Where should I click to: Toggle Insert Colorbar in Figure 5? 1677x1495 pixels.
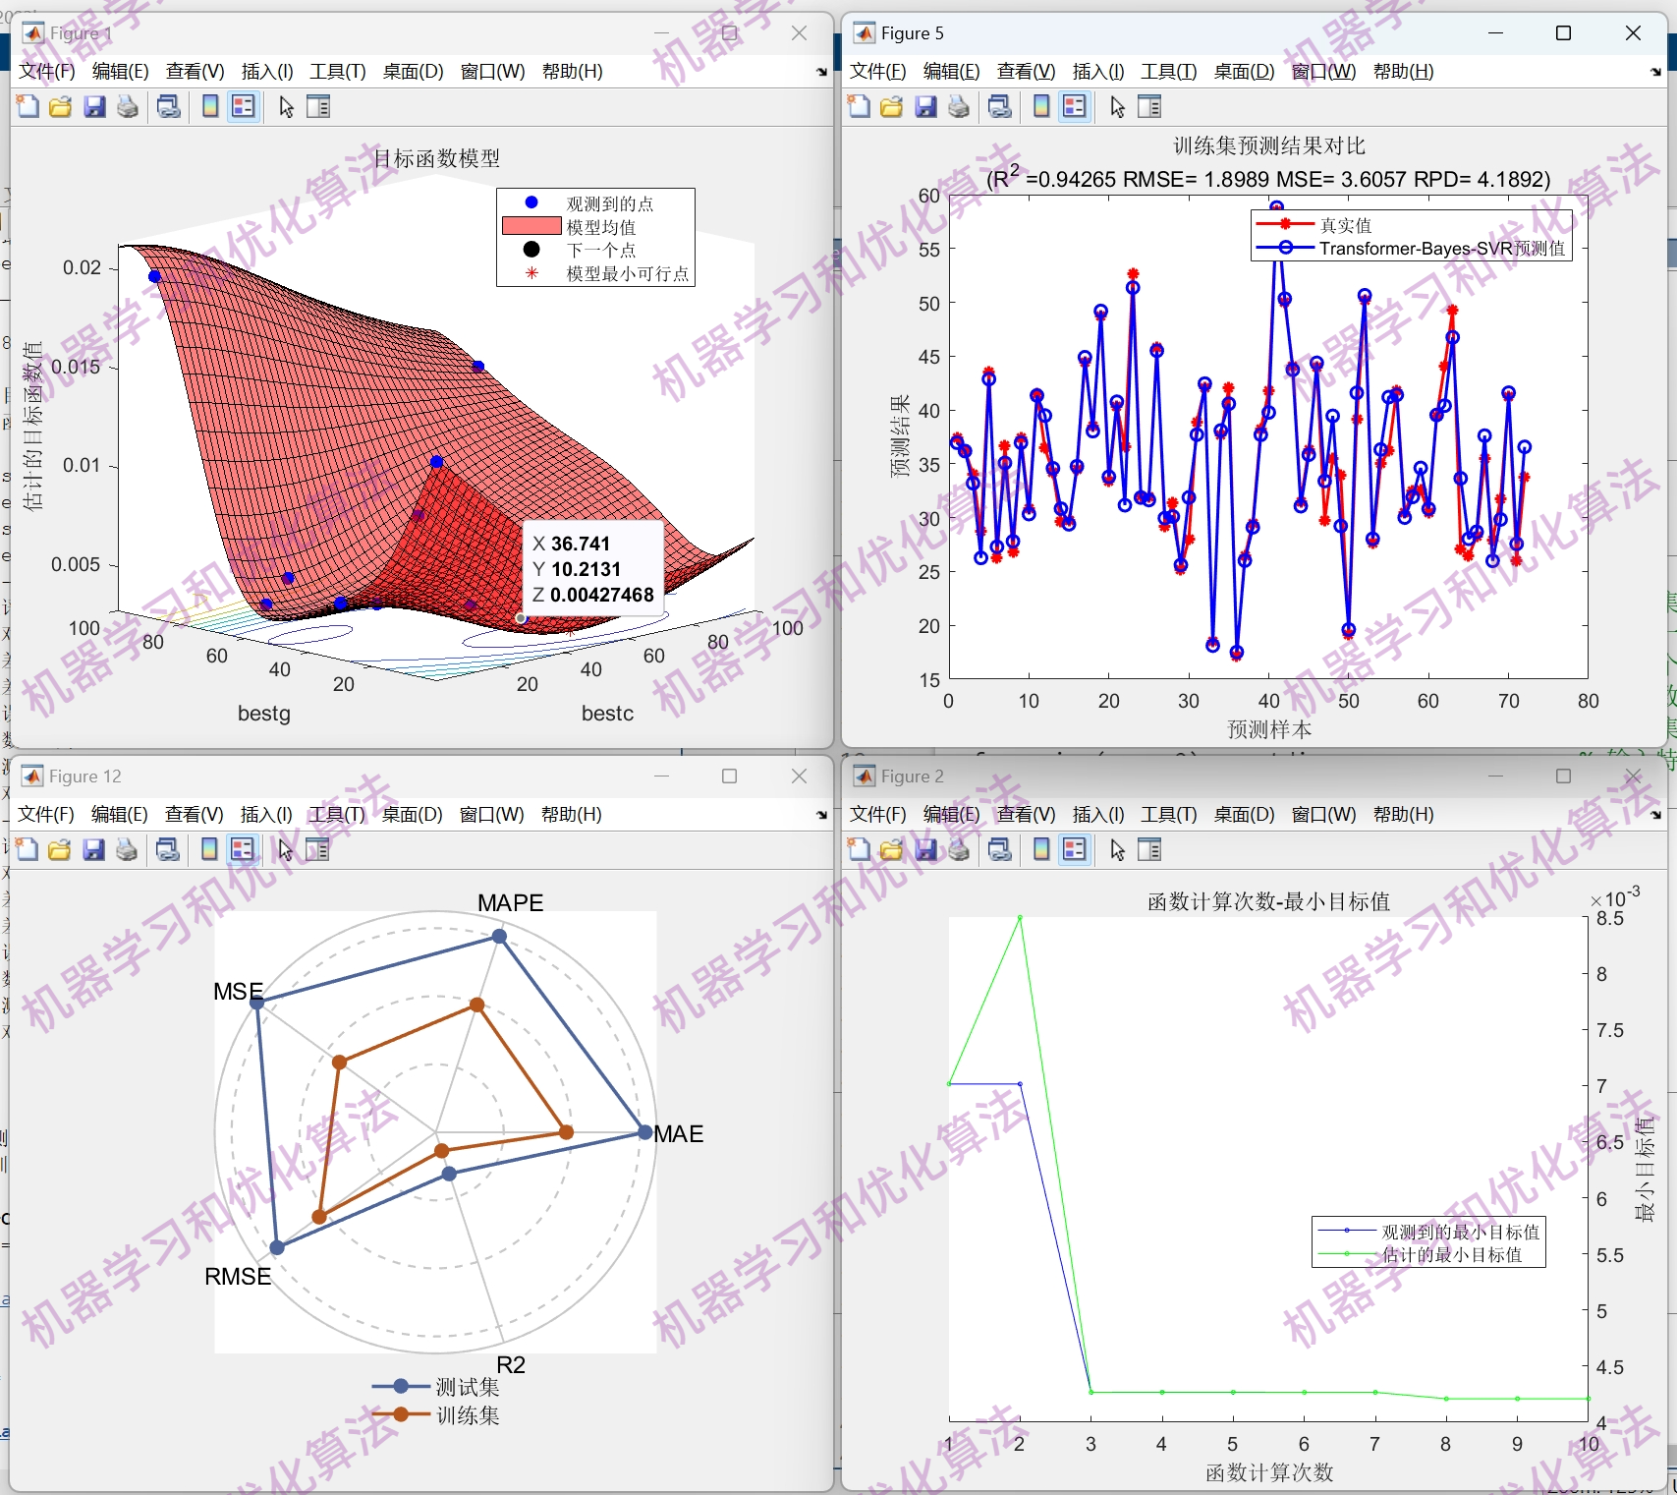(x=1041, y=107)
